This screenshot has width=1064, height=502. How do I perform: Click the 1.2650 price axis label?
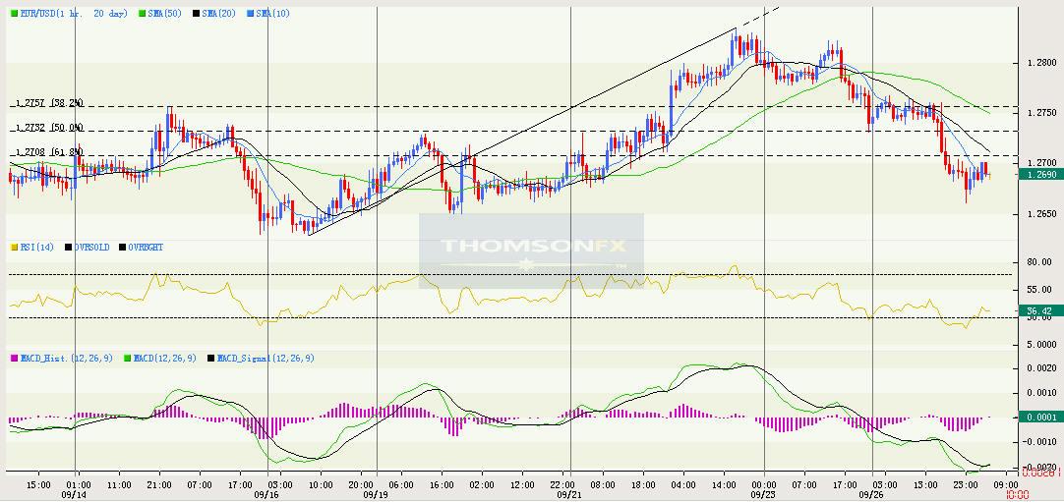1043,213
